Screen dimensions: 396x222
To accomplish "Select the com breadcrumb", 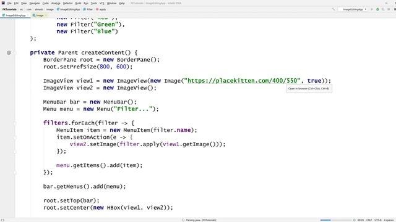I will pos(29,9).
